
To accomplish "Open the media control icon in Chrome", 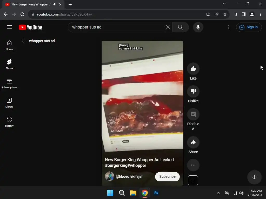I will pyautogui.click(x=235, y=15).
